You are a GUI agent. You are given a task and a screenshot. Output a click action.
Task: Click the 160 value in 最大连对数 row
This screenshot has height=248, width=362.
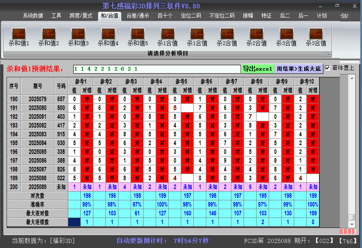click(x=187, y=213)
